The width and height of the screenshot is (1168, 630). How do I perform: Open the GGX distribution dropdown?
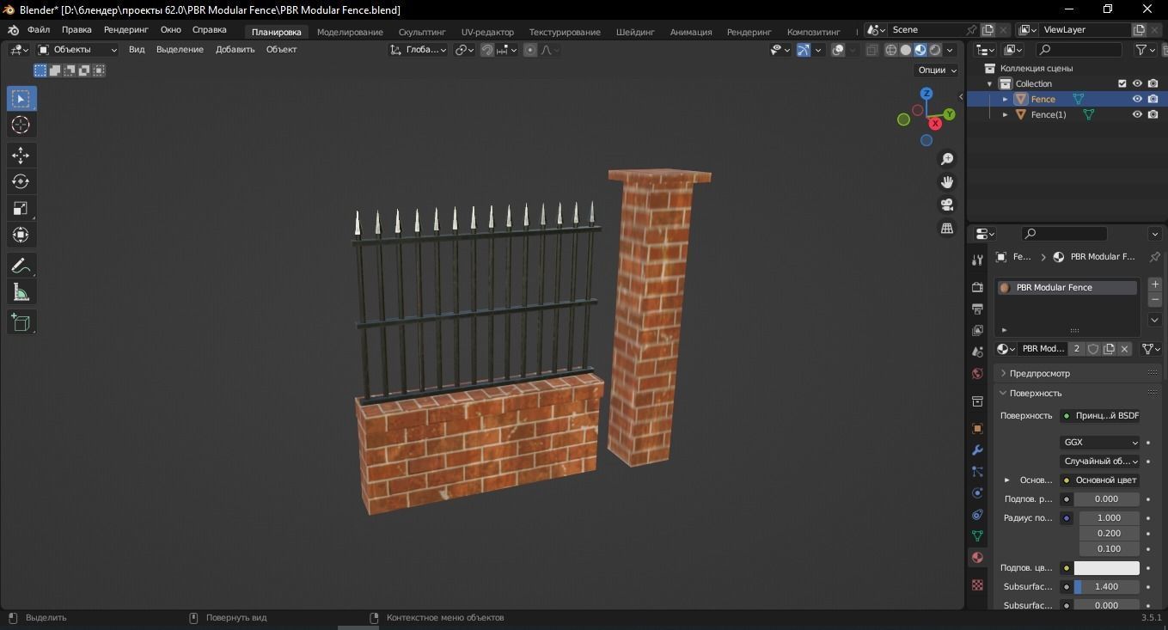point(1100,443)
